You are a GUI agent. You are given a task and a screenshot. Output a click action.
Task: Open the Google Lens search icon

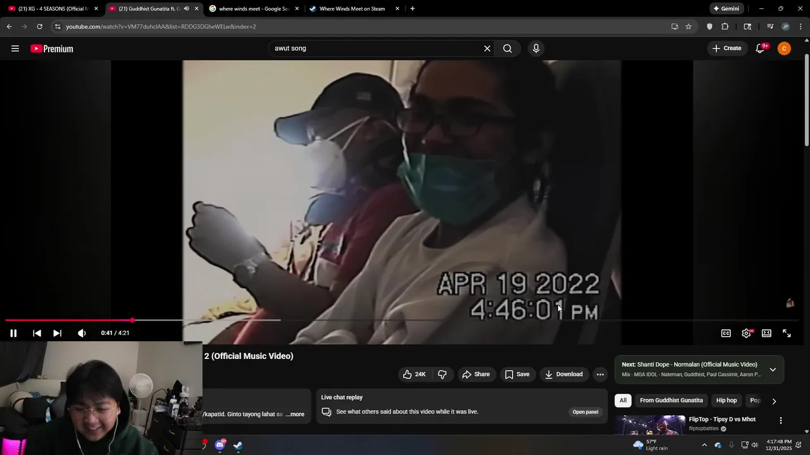pos(747,27)
